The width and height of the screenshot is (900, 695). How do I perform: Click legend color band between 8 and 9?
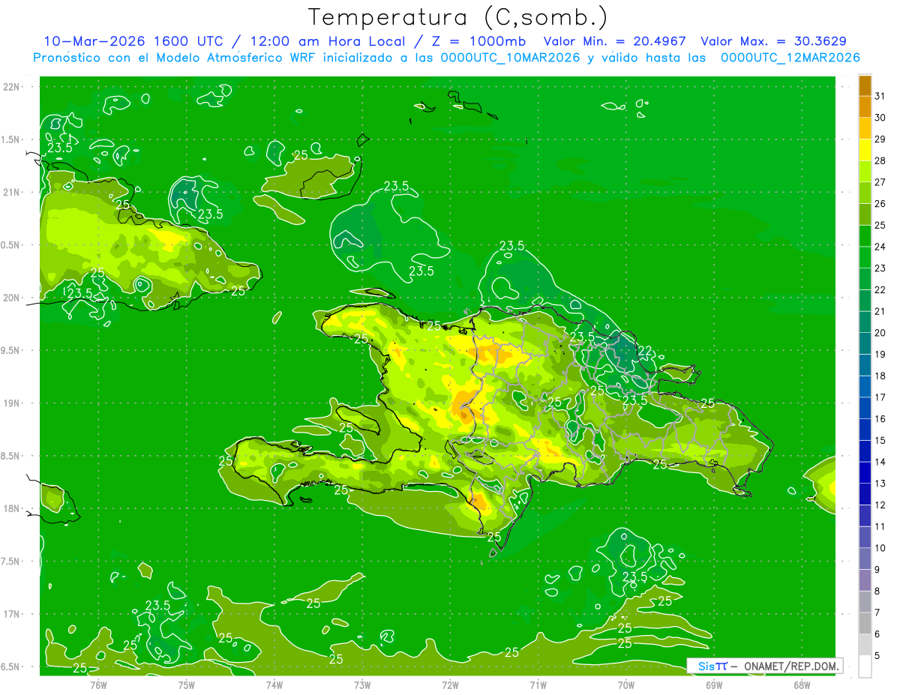point(865,580)
